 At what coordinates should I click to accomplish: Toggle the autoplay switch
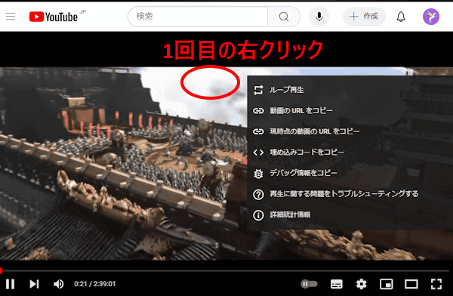309,284
